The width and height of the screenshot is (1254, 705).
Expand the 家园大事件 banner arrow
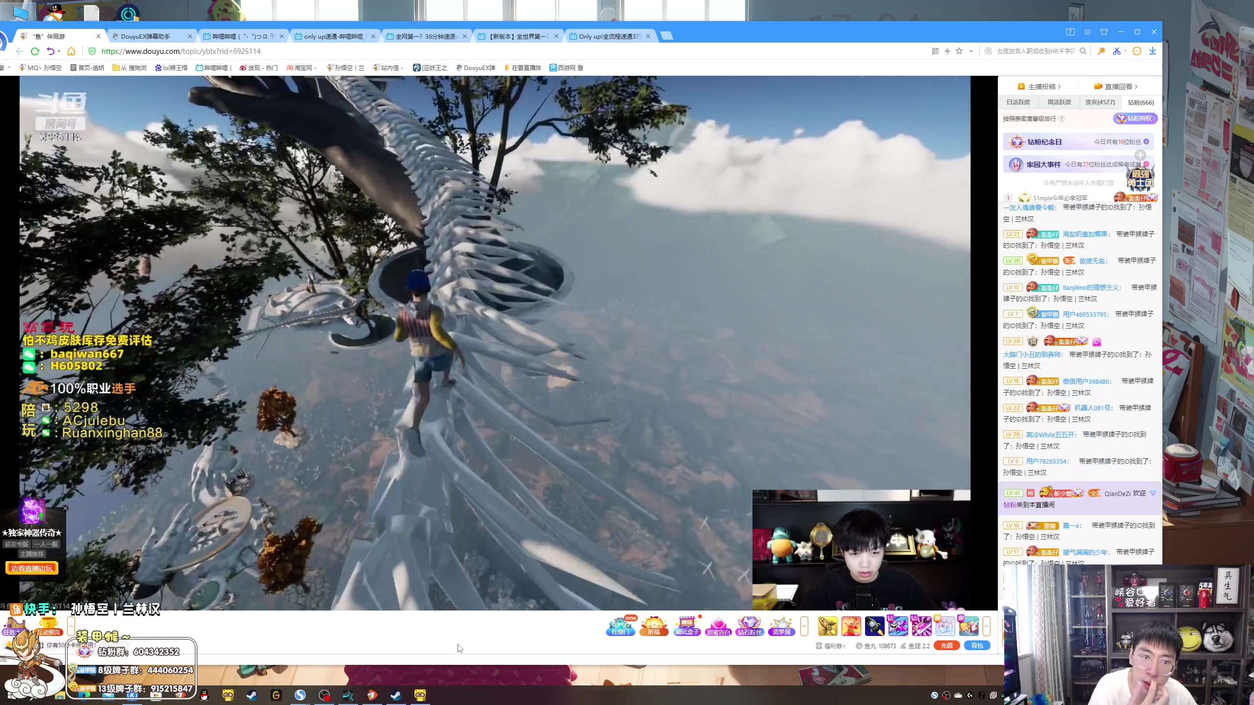(x=1146, y=164)
